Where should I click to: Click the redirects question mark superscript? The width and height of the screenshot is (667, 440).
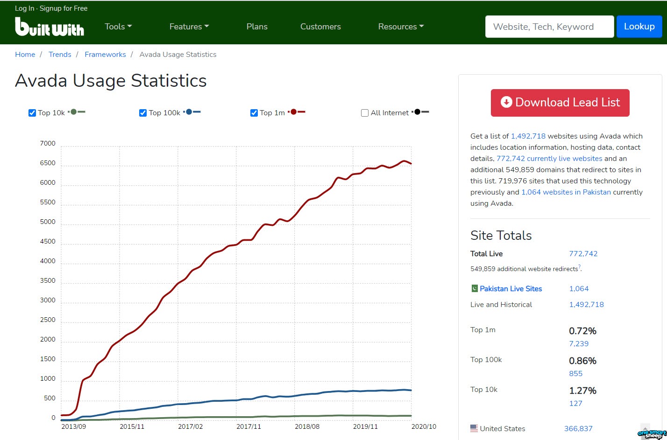[580, 267]
